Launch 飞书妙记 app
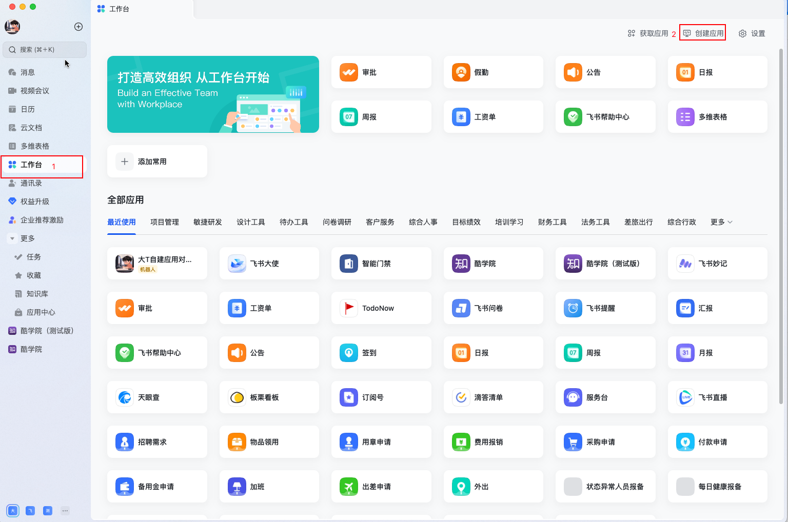The width and height of the screenshot is (788, 522). coord(717,264)
